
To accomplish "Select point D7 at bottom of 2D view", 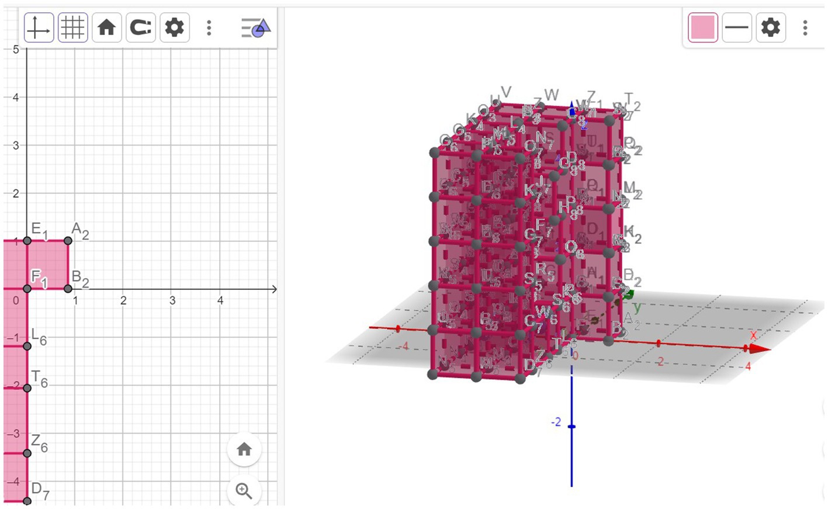I will coord(27,501).
